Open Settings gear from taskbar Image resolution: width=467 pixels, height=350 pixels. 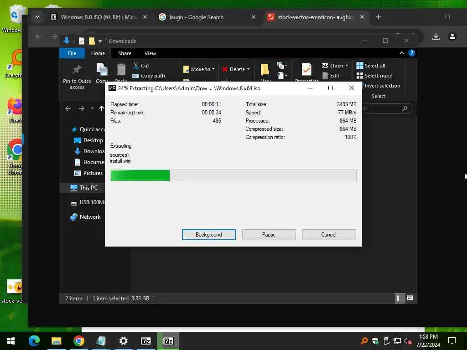[123, 341]
